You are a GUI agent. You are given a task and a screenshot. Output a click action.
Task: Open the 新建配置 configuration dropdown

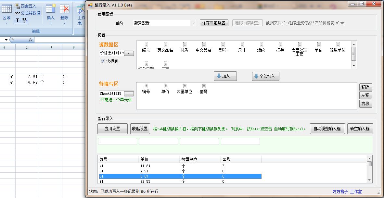point(193,23)
